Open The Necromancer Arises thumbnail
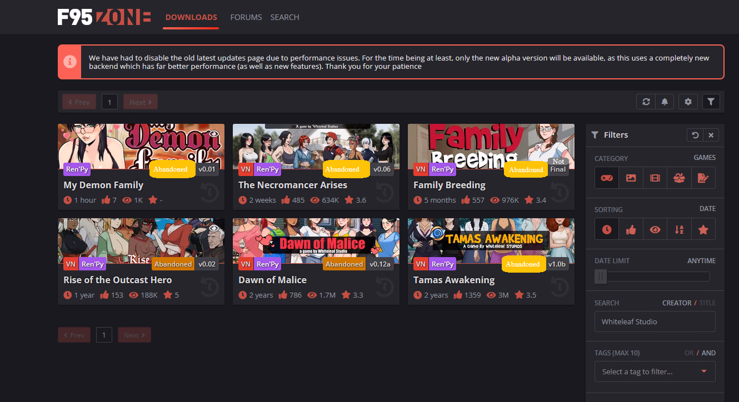 (316, 146)
